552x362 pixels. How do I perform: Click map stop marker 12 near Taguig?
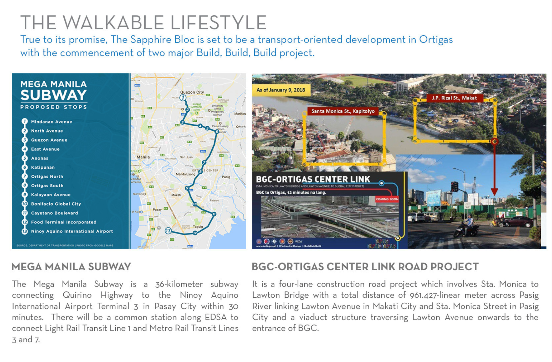(195, 233)
